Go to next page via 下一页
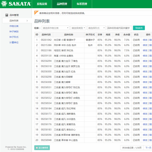This screenshot has width=152, height=152. [148, 148]
